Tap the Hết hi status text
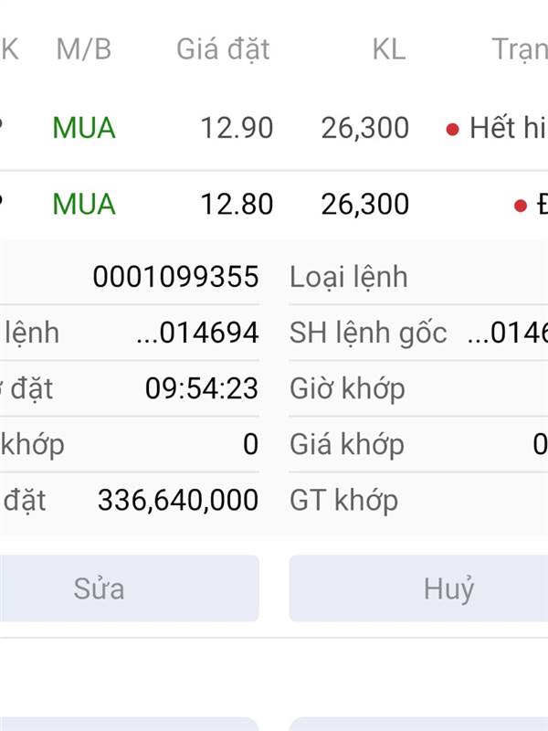This screenshot has height=731, width=548. pyautogui.click(x=507, y=129)
